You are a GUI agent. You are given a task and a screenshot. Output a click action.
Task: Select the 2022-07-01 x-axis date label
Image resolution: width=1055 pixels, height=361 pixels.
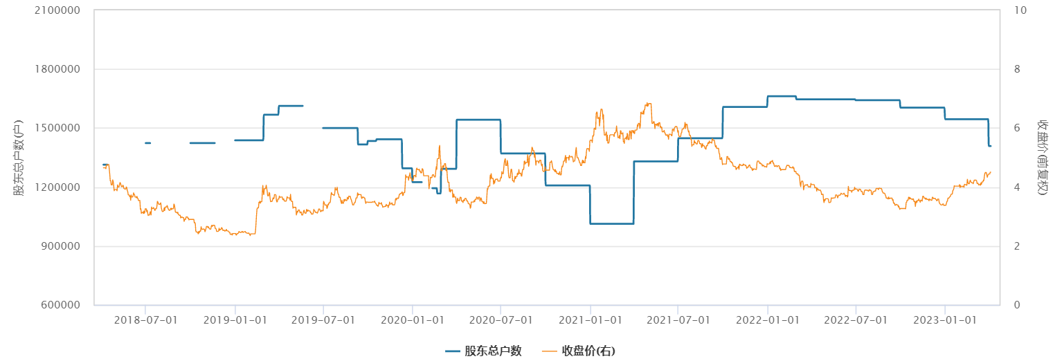pos(856,320)
